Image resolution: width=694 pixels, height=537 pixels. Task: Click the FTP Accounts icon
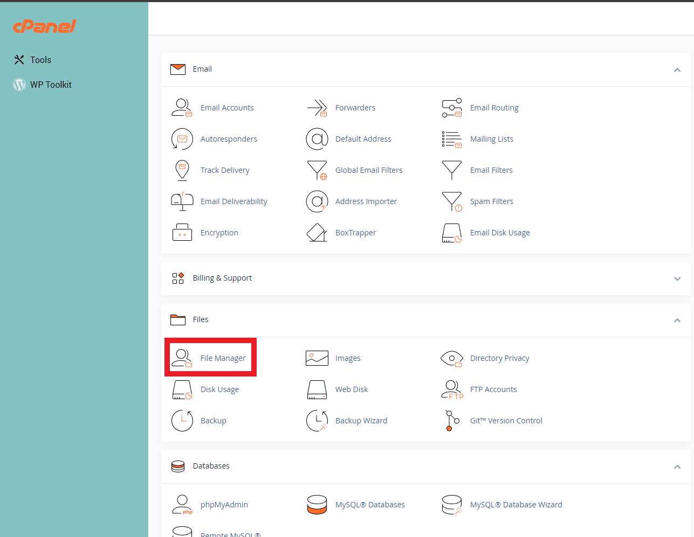point(452,389)
